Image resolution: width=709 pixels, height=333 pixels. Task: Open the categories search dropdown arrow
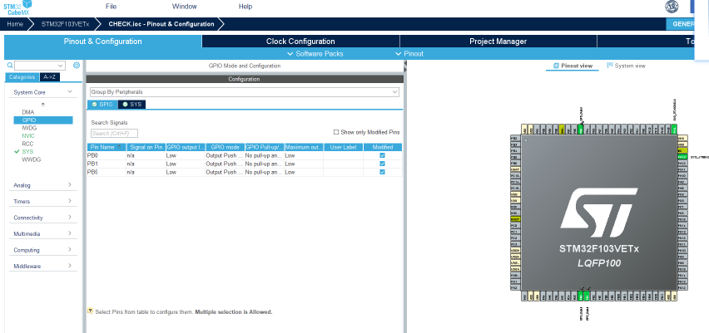(x=62, y=66)
